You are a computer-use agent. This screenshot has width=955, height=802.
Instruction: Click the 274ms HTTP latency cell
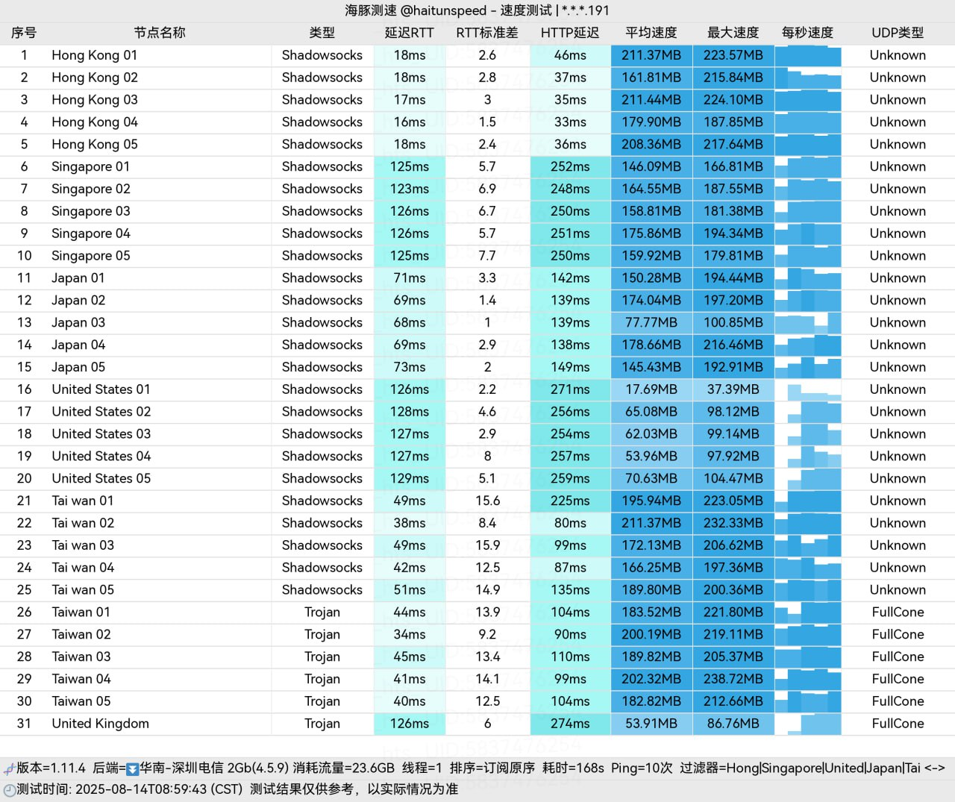coord(570,724)
